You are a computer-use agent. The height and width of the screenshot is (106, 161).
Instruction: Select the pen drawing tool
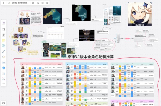point(3,57)
